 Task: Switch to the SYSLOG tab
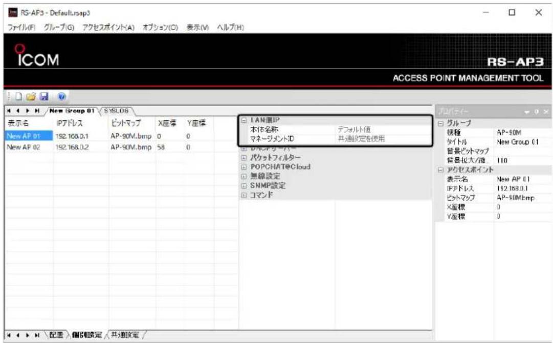click(x=117, y=111)
